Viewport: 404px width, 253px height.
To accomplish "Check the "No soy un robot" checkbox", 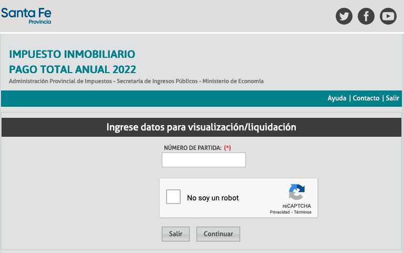I will tap(173, 197).
